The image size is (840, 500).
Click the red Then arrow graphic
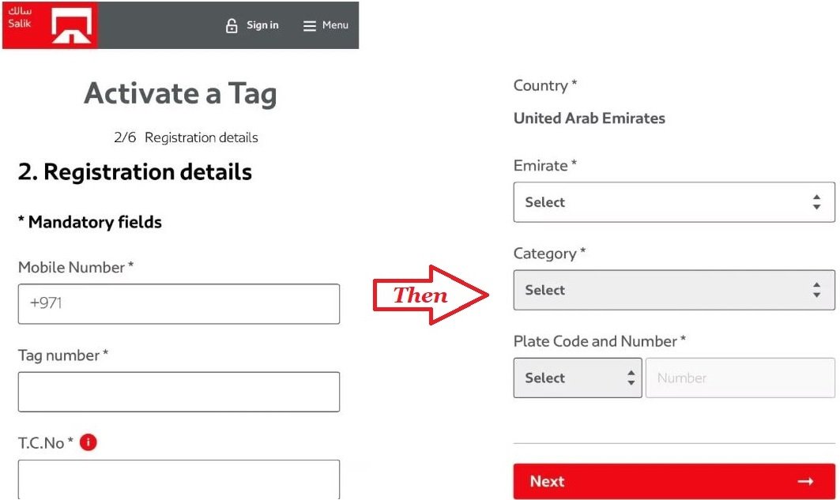431,295
